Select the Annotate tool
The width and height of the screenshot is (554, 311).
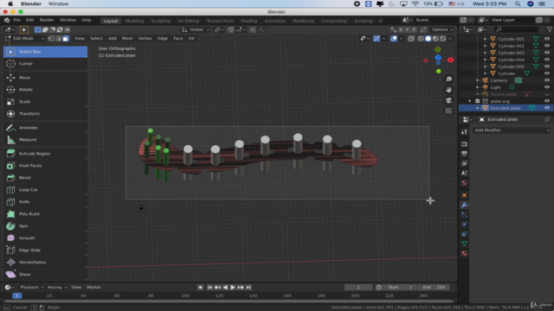click(45, 128)
